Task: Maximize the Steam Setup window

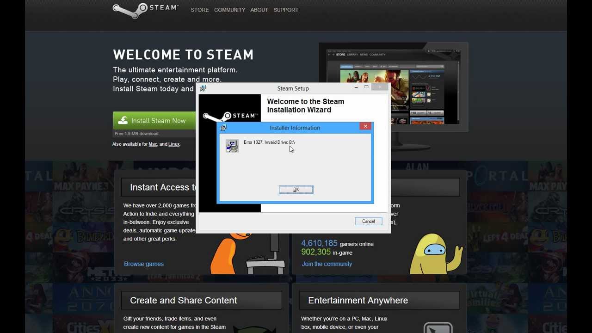Action: tap(366, 87)
